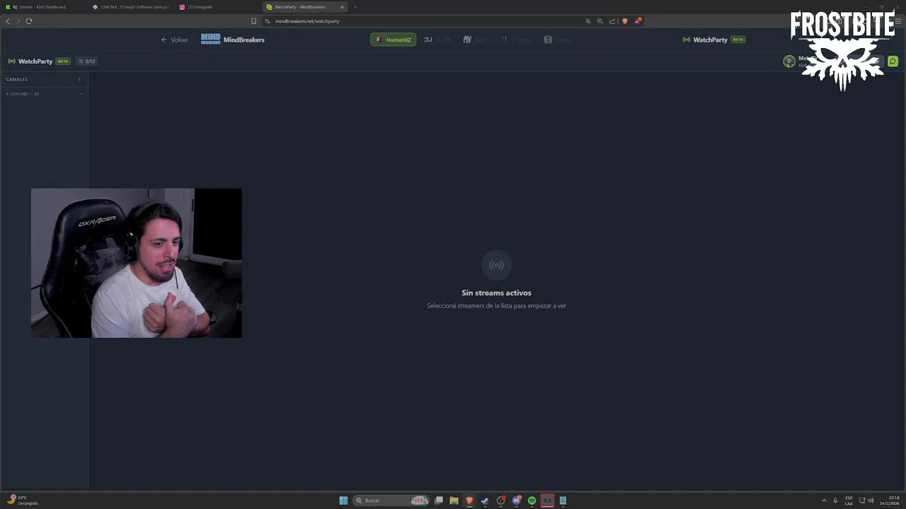Open Brave Rewards triangle icon

(x=637, y=21)
